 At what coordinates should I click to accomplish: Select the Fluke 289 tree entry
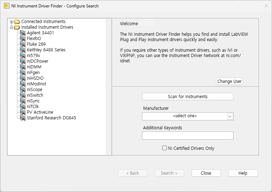36,44
